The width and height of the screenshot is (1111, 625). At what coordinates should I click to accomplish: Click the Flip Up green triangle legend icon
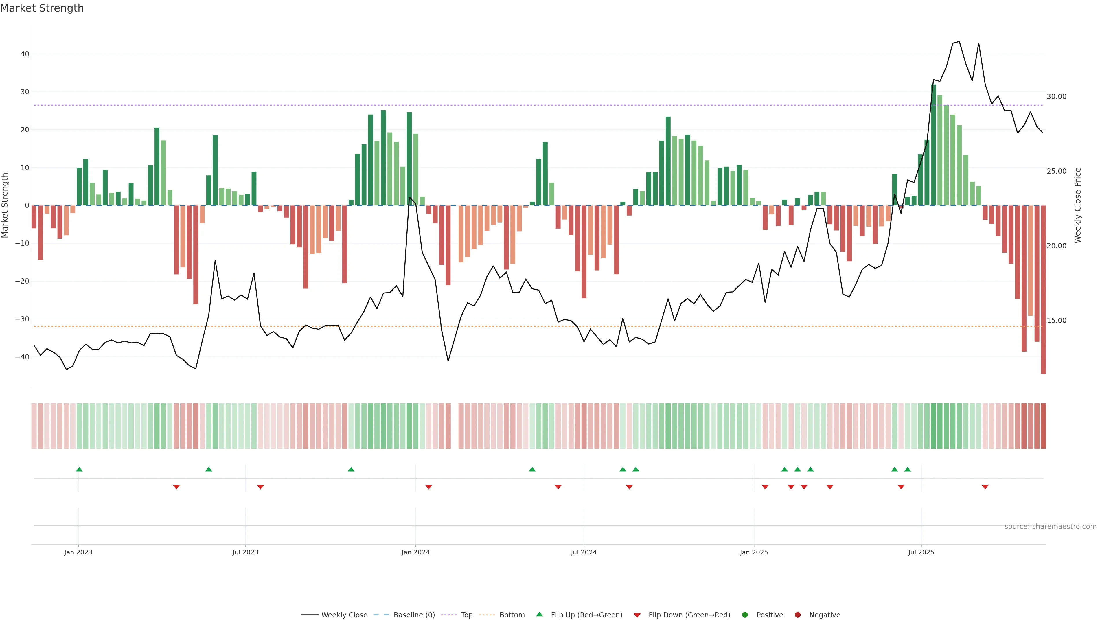539,614
